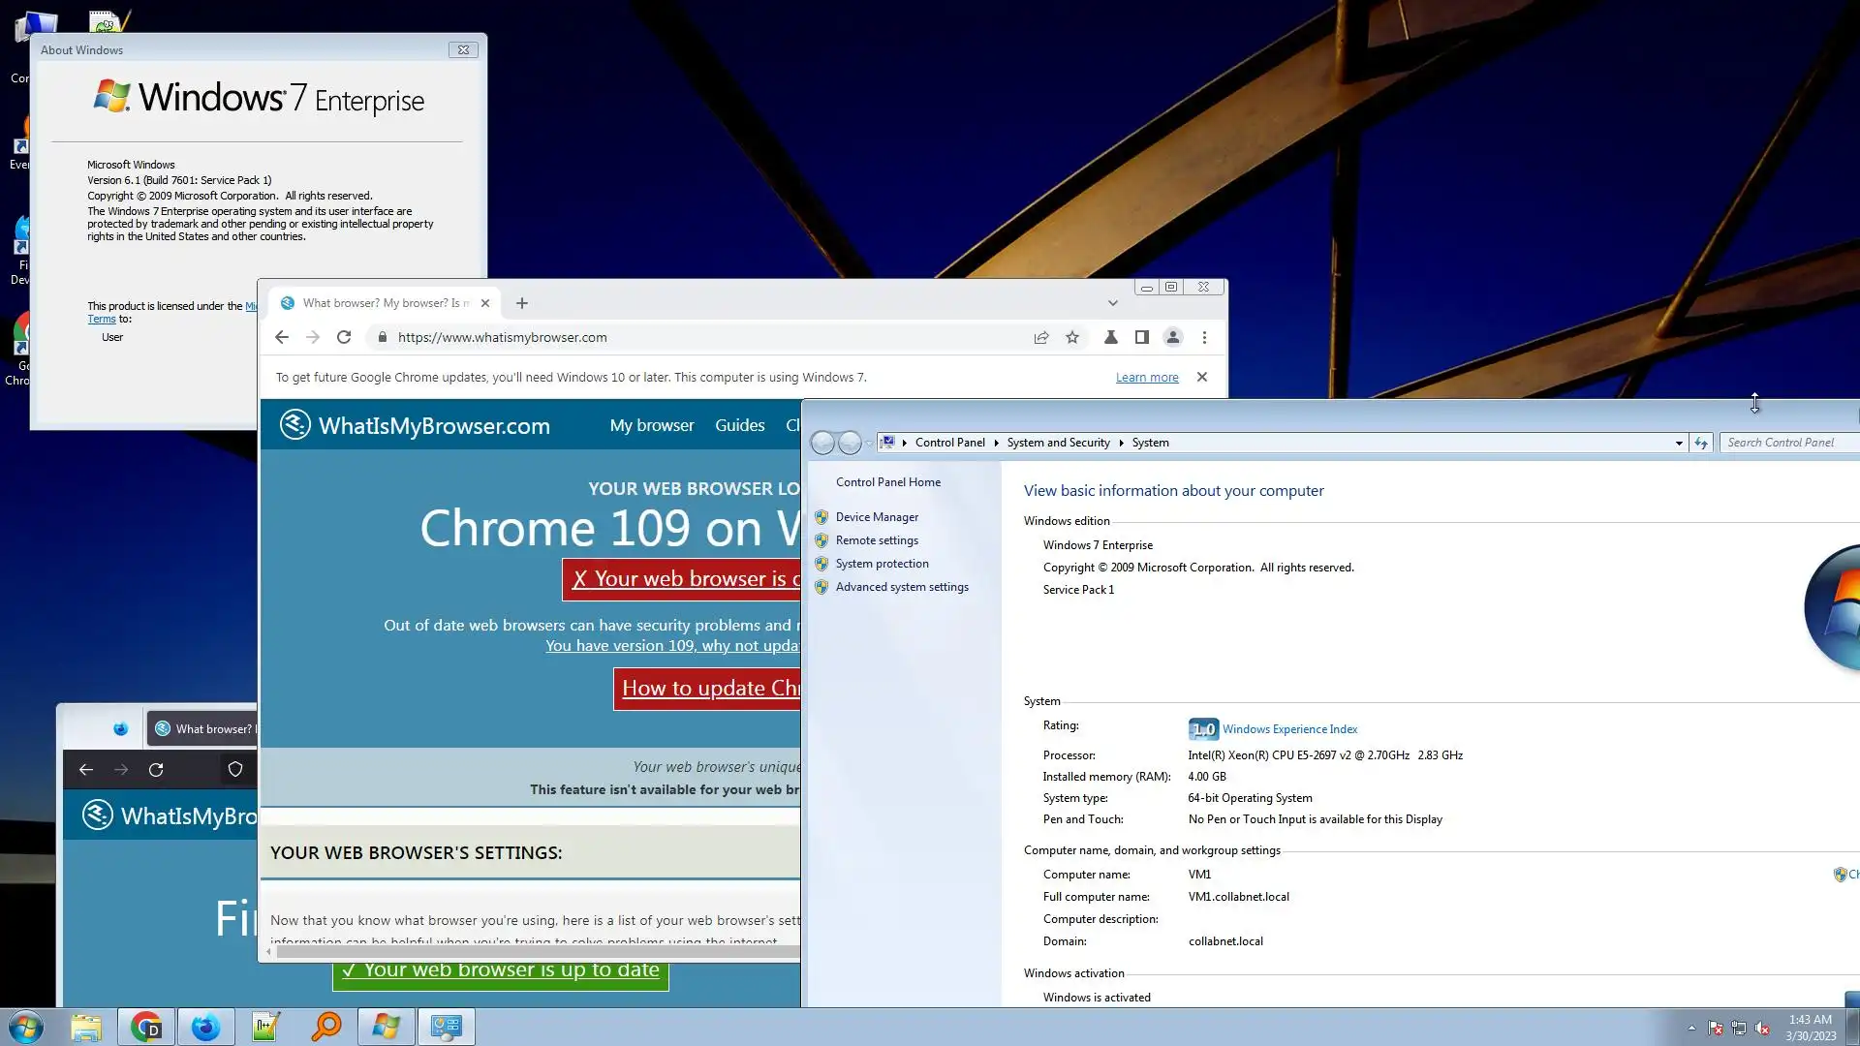This screenshot has height=1046, width=1860.
Task: Reload the Chrome page
Action: click(x=343, y=337)
